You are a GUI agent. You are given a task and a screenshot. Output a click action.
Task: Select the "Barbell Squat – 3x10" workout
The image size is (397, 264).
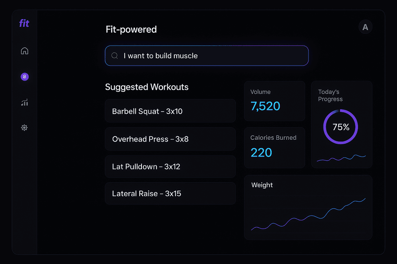(x=170, y=110)
